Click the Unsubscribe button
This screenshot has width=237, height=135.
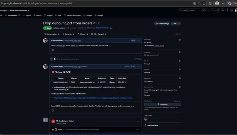[163, 104]
